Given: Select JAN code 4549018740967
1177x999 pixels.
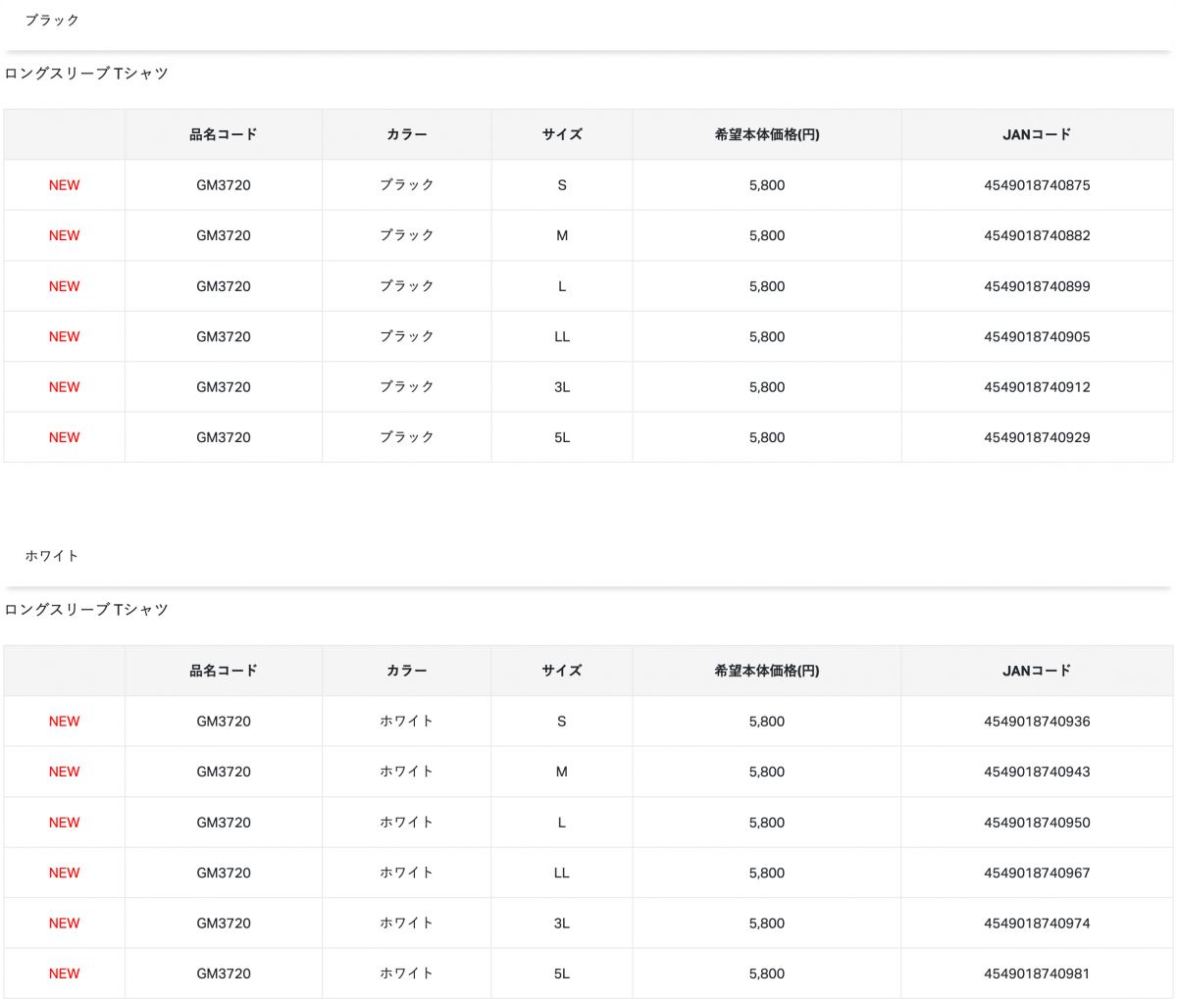Looking at the screenshot, I should [1037, 873].
